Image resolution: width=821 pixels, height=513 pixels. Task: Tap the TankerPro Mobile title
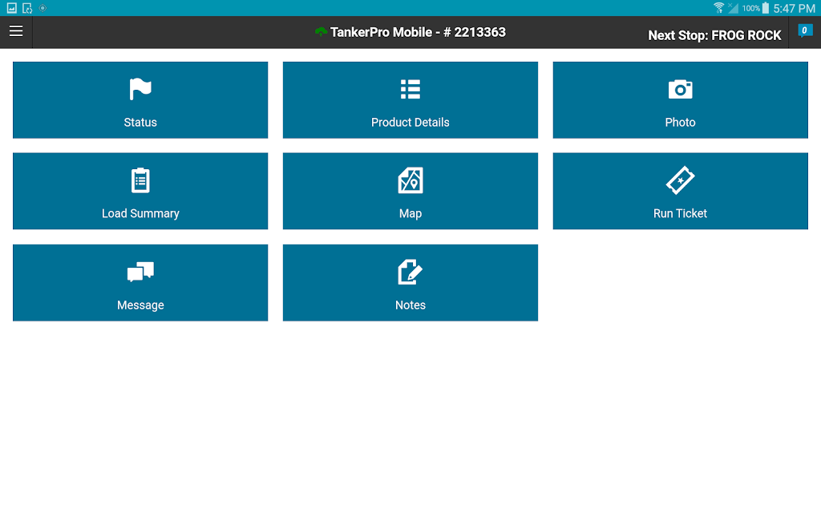pyautogui.click(x=418, y=32)
